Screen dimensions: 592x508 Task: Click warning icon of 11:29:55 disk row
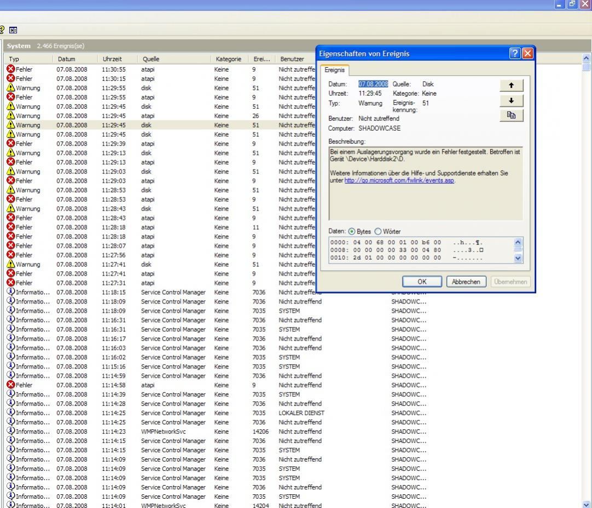click(10, 87)
